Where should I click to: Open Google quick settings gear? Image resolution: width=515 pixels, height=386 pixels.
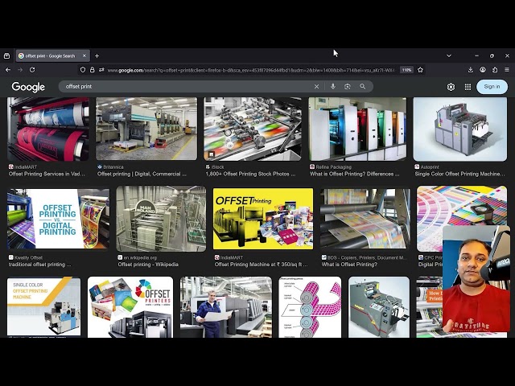(451, 87)
